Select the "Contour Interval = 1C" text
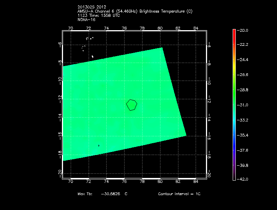 [179, 194]
